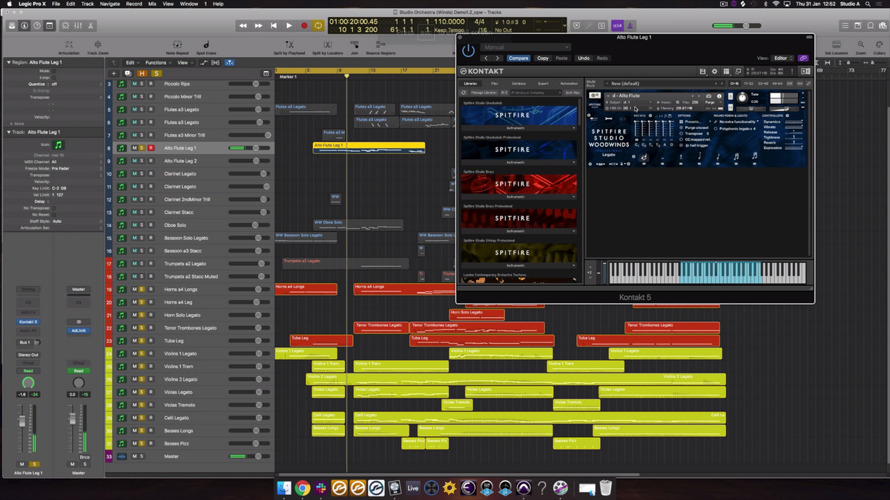Toggle the yellow Cycle mode button
The image size is (890, 500).
click(318, 26)
